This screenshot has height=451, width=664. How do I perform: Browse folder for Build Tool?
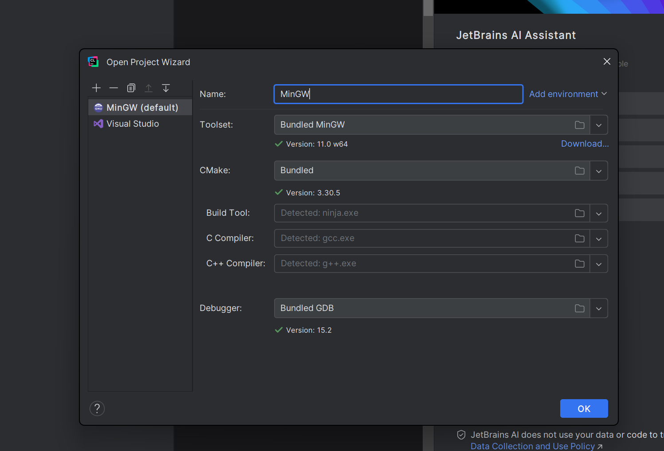point(580,213)
